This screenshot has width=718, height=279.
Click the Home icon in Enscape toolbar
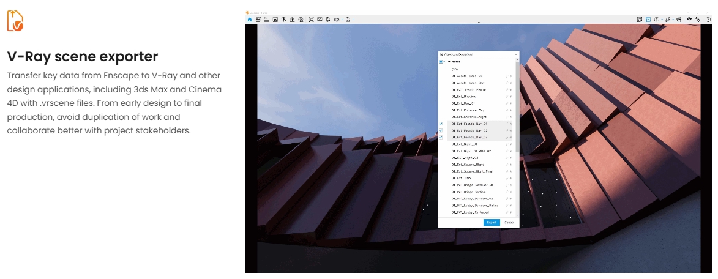click(250, 20)
